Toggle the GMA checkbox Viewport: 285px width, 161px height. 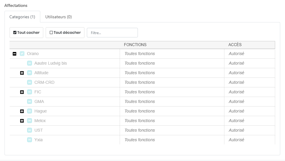coord(30,102)
